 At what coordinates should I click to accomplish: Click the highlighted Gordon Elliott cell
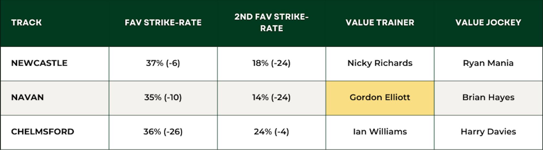pos(380,98)
